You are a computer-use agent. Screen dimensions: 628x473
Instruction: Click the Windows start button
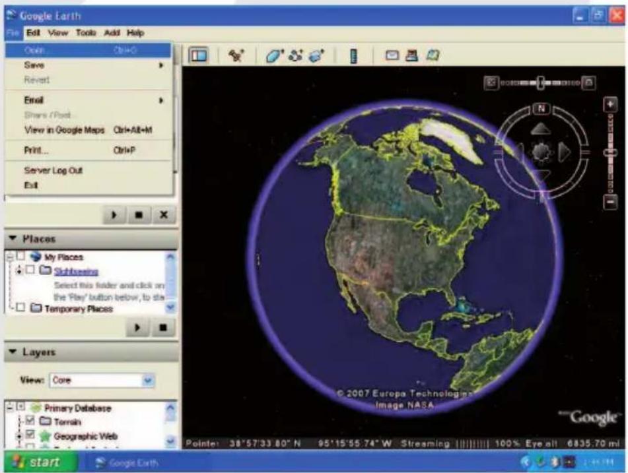41,462
